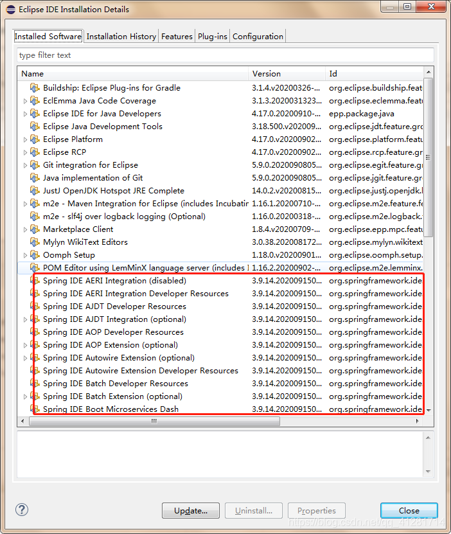451x534 pixels.
Task: Click the list's horizontal scrollbar thumb
Action: (x=155, y=422)
